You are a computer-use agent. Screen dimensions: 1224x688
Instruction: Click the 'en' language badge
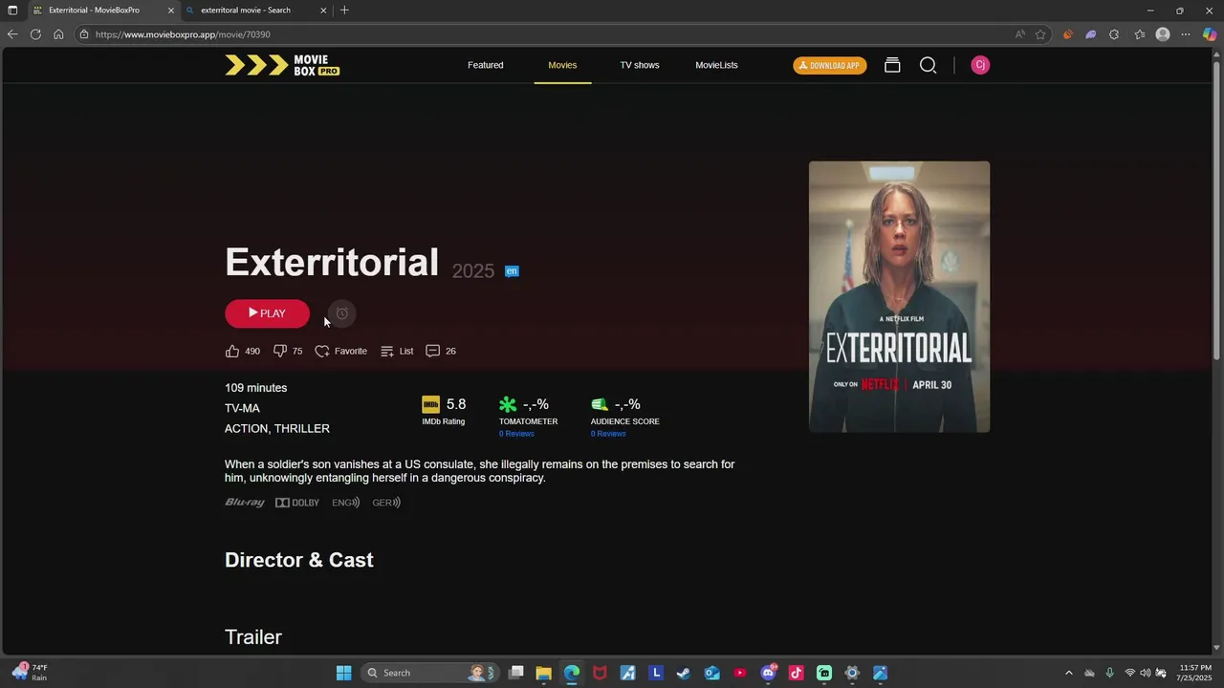pos(512,271)
